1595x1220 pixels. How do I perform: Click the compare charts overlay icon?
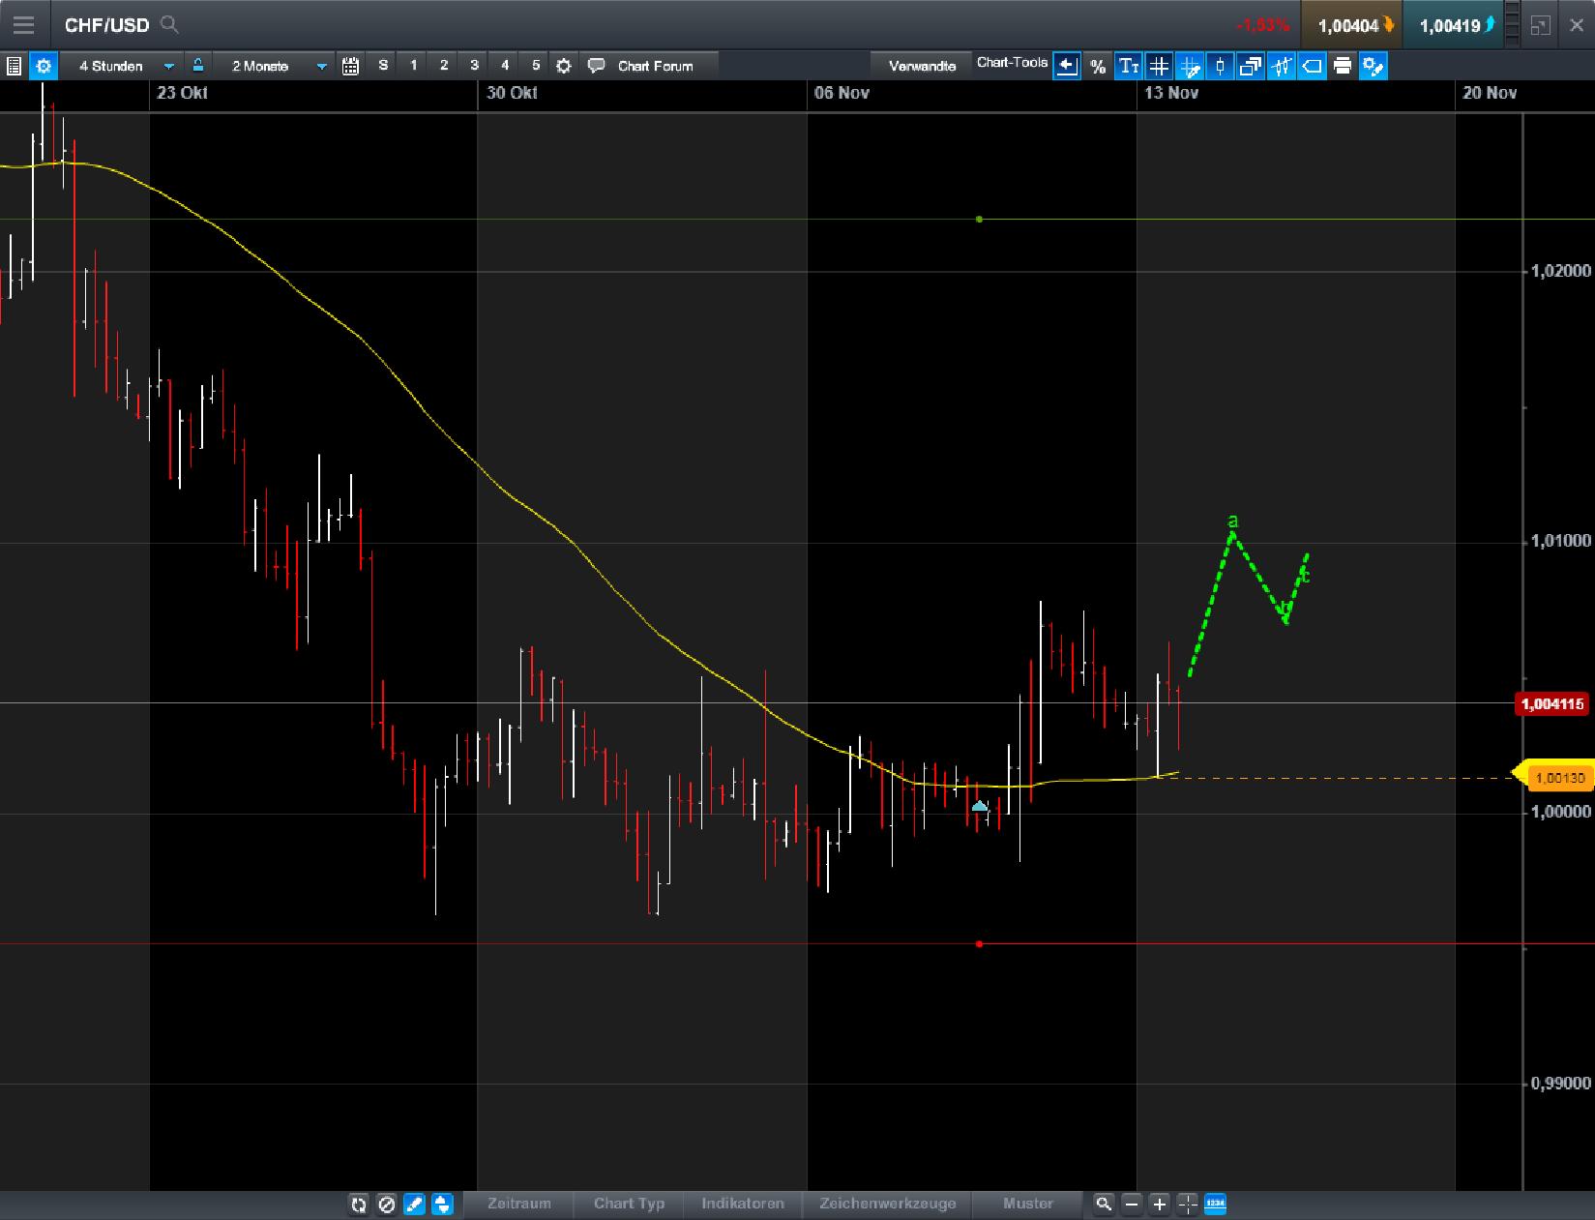click(x=1251, y=66)
